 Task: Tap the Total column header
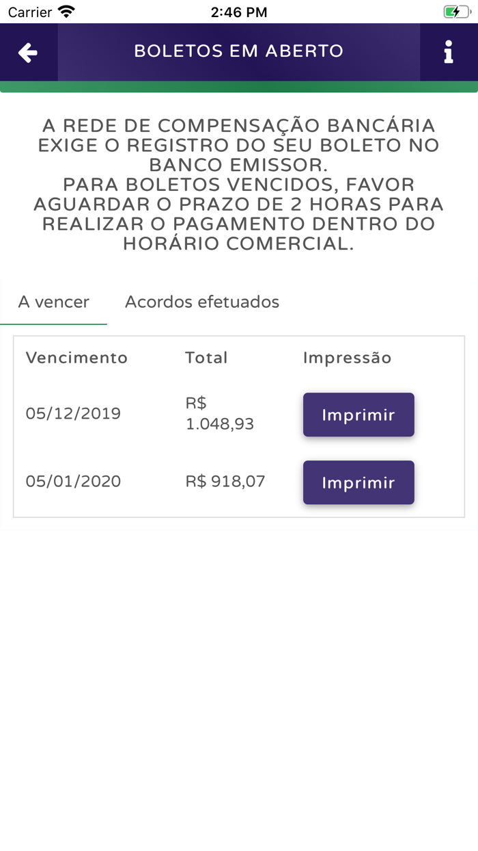click(206, 358)
